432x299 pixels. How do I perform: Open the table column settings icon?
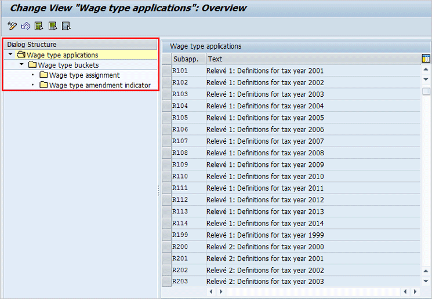(426, 59)
